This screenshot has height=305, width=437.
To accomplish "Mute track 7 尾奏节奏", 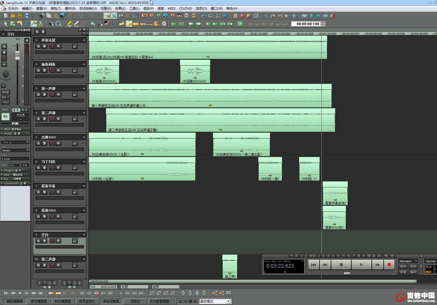I will tap(45, 192).
